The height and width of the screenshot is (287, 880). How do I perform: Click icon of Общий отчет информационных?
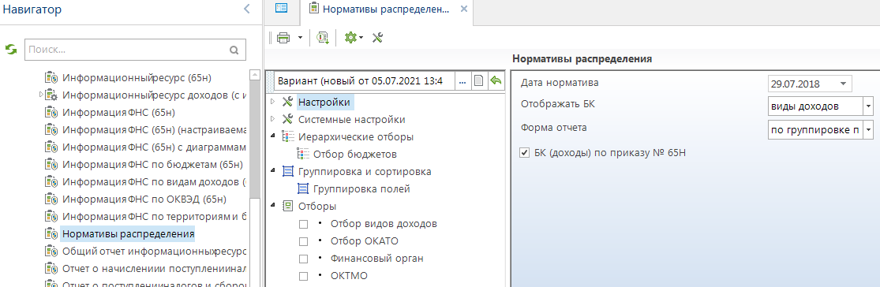click(51, 251)
